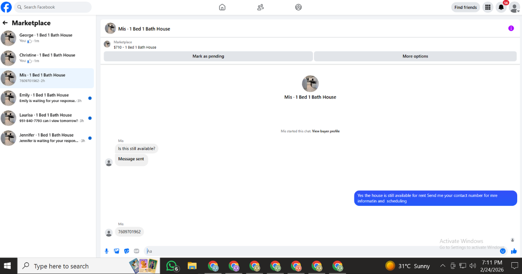Click the voice clip microphone icon

[106, 251]
